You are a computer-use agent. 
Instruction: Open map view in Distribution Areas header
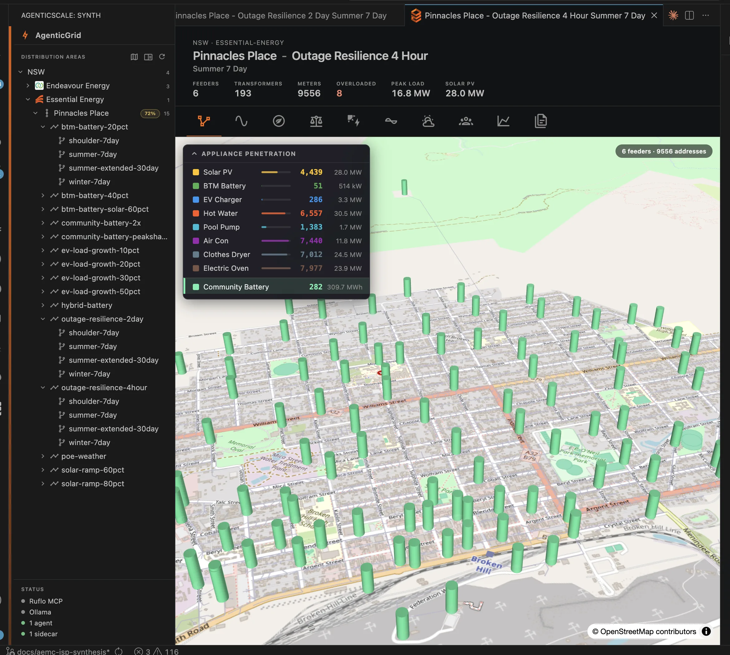(134, 57)
